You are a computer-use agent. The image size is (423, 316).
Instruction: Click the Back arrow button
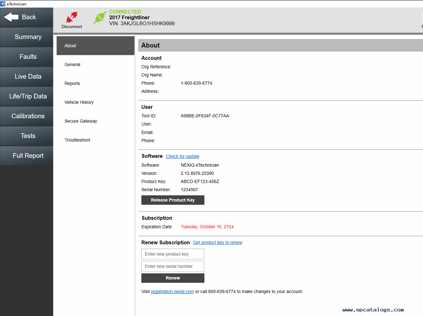tap(27, 17)
